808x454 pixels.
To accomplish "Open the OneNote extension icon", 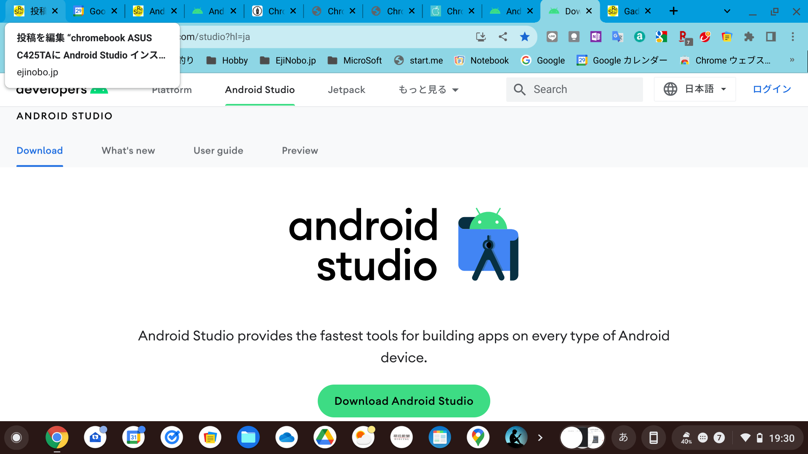I will click(x=595, y=37).
